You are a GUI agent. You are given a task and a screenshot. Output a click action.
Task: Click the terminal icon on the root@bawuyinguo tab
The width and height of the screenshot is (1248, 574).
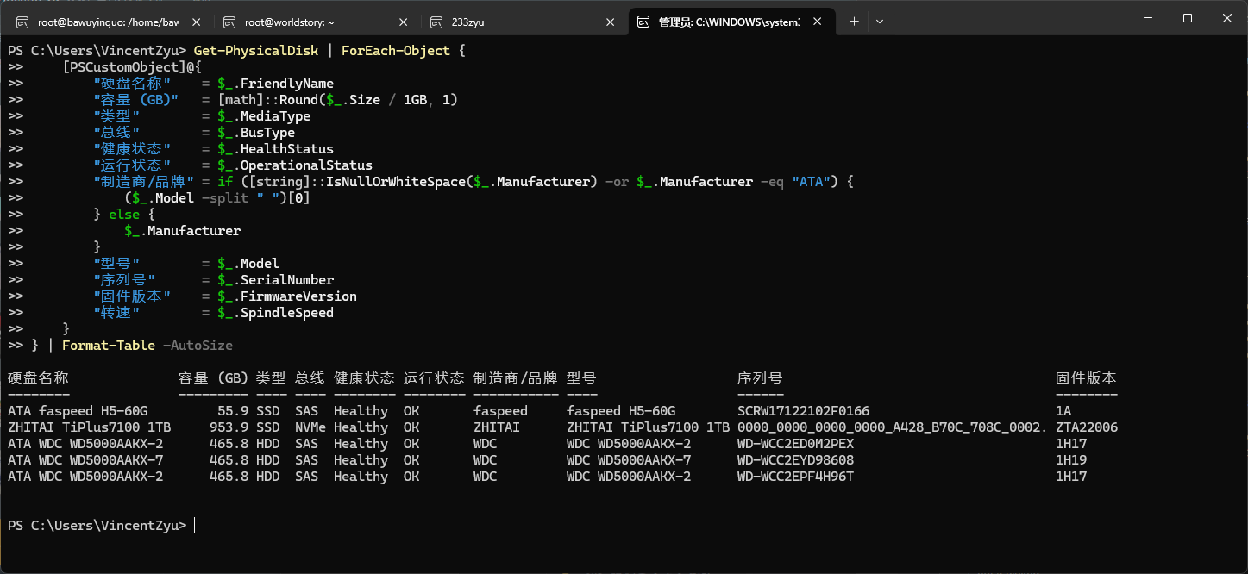(22, 22)
